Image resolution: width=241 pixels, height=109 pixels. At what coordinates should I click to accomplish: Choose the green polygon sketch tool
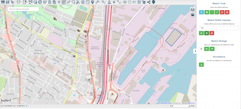(x=217, y=12)
